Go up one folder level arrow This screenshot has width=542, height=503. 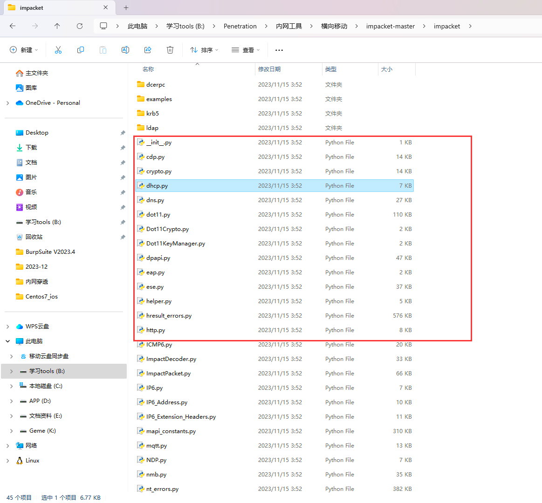point(57,26)
